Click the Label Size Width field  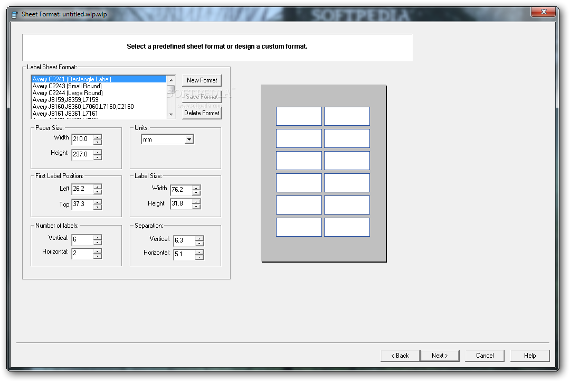[x=181, y=190]
